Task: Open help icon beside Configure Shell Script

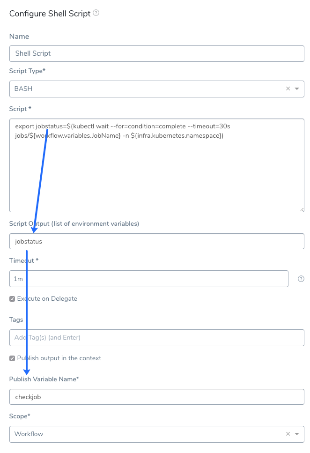Action: [x=96, y=13]
